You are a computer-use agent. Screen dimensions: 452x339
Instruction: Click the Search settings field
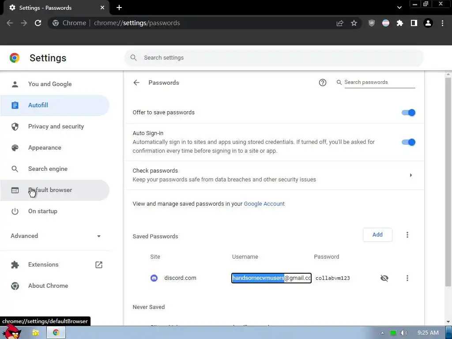coord(274,58)
